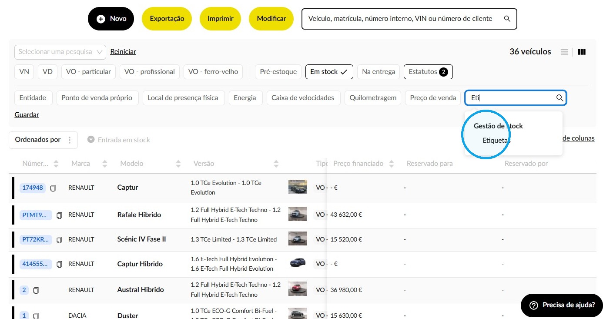Open the Captur Hibrido vehicle thumbnail

pos(298,263)
